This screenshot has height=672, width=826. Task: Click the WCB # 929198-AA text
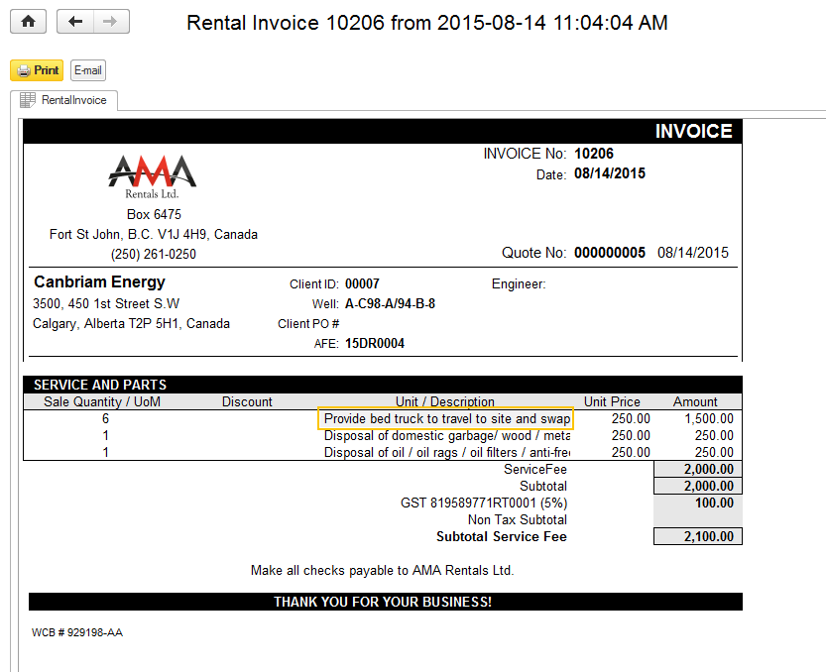tap(77, 632)
